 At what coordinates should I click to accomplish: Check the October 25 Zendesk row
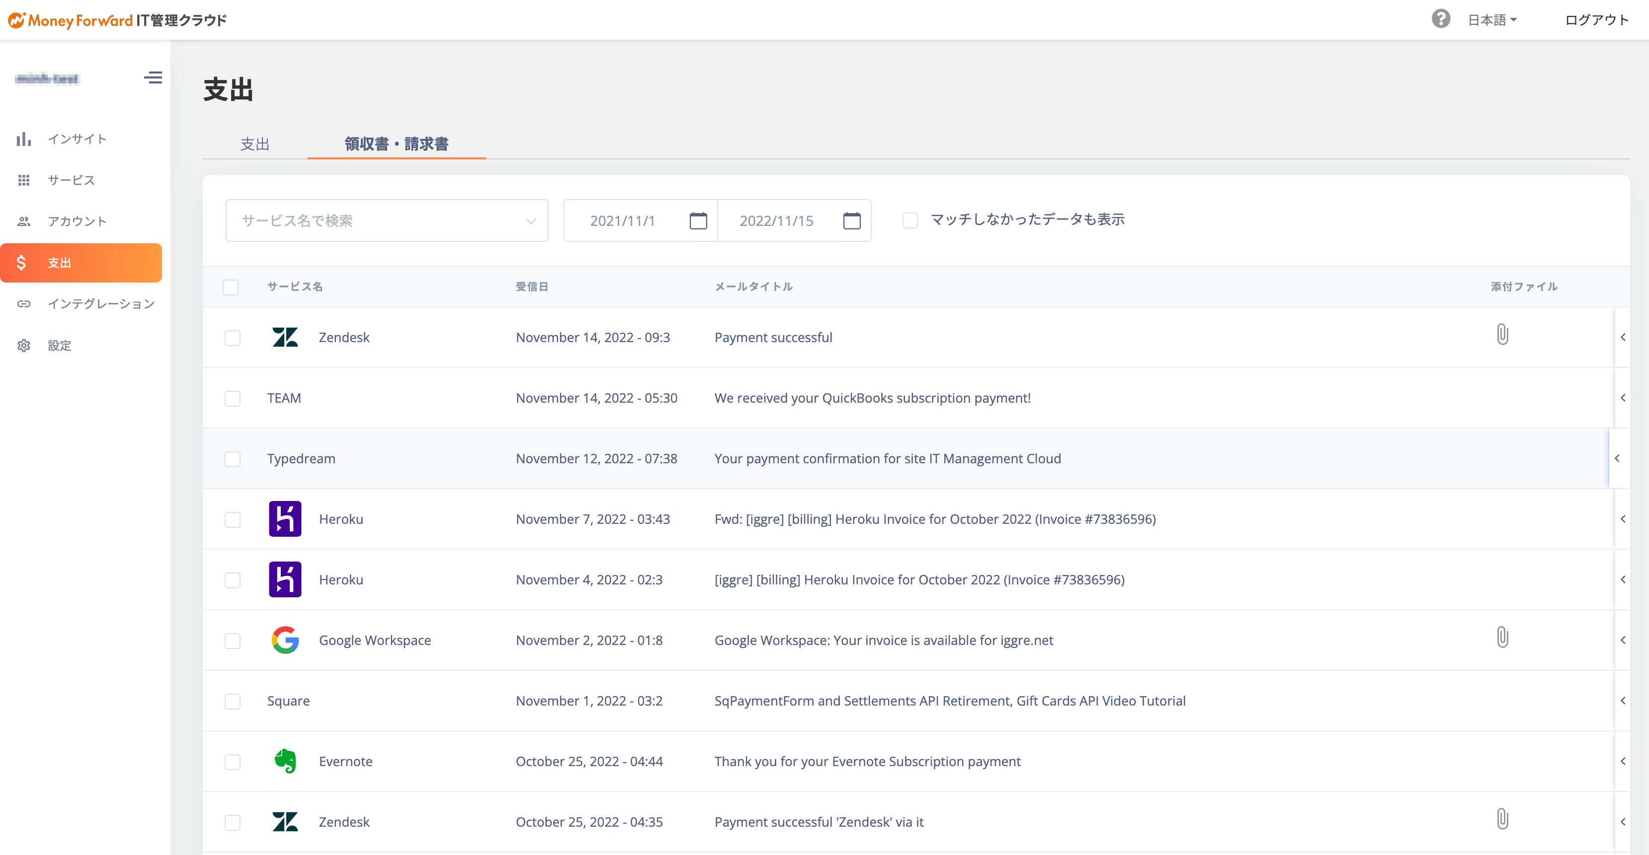click(233, 822)
